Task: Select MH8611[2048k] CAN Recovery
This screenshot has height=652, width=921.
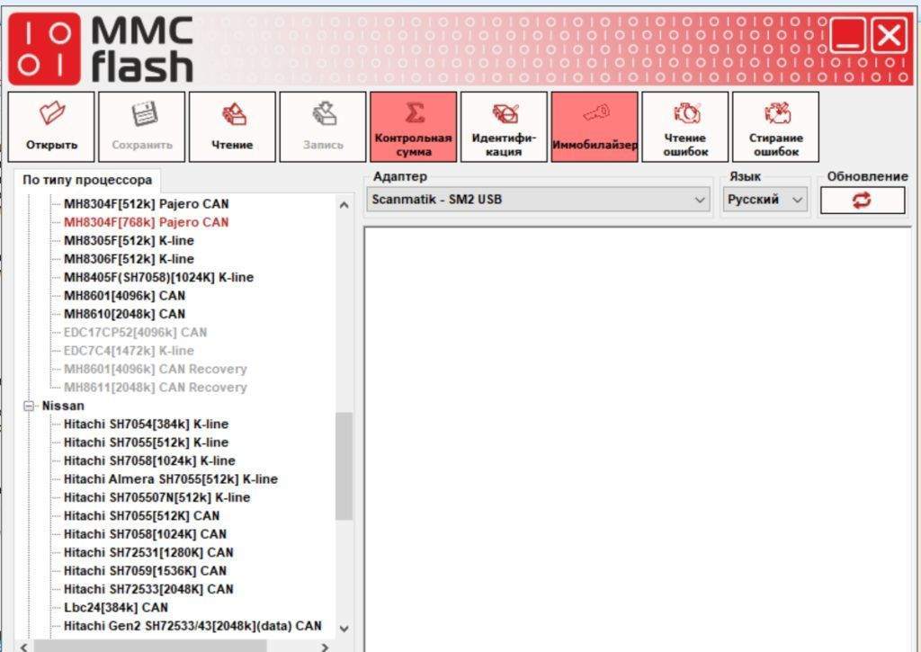Action: tap(155, 387)
